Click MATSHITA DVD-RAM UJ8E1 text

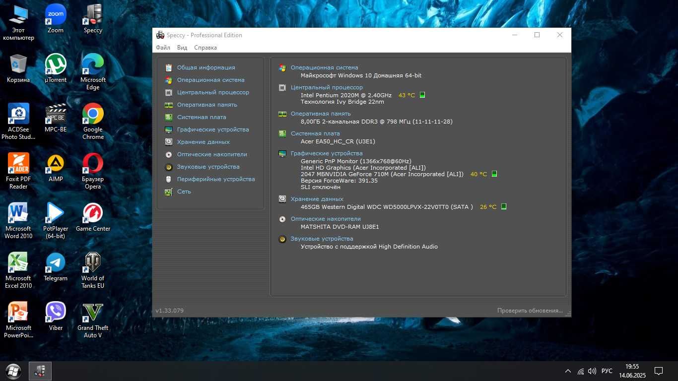tap(340, 227)
